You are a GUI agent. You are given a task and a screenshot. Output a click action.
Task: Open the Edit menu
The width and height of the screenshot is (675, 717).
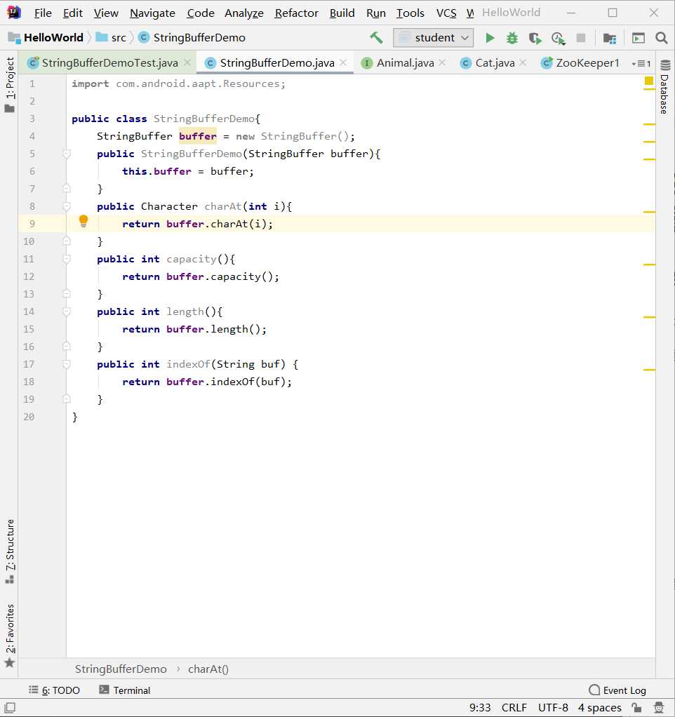[x=73, y=13]
